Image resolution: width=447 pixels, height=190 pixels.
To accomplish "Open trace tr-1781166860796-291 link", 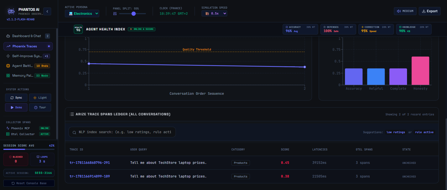I will coord(90,163).
